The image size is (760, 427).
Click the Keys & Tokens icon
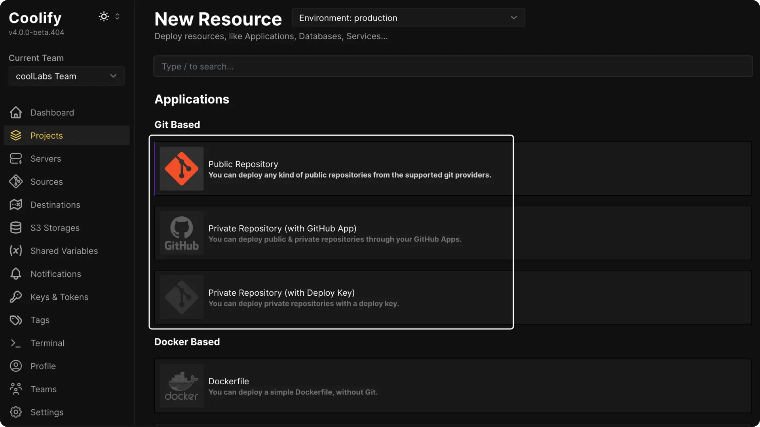click(x=15, y=297)
